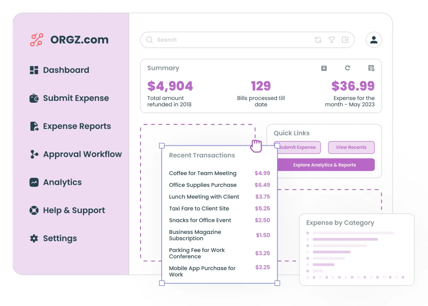
Task: Click the sync icon inside the search bar
Action: point(318,40)
